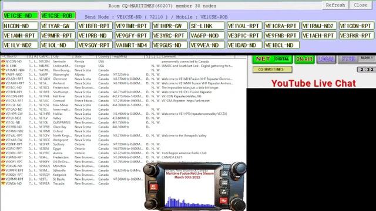Click the VE3FKR-RPT node button

point(357,35)
